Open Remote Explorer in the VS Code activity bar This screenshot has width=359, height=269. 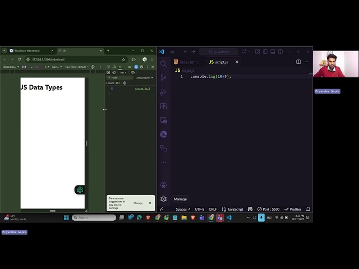point(163,120)
